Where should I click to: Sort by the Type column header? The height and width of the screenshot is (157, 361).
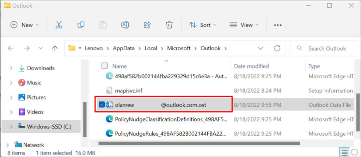click(x=314, y=66)
